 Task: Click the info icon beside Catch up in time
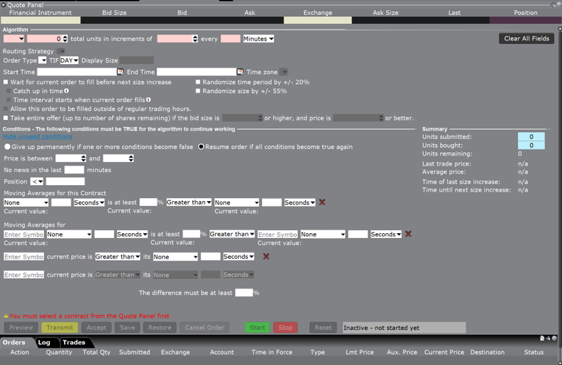[67, 91]
